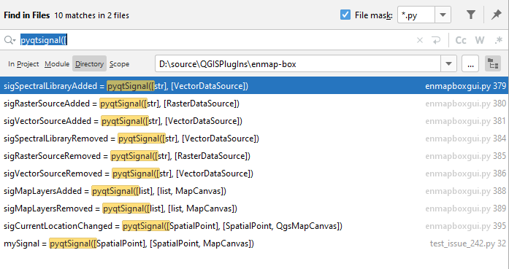Viewport: 509px width, 269px height.
Task: Select the sigVectorSourceRemoved result row
Action: pos(254,174)
